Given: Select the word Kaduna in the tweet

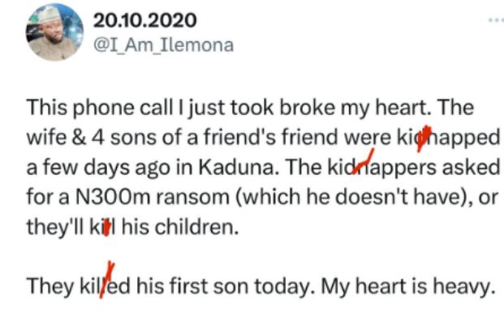Looking at the screenshot, I should [238, 167].
